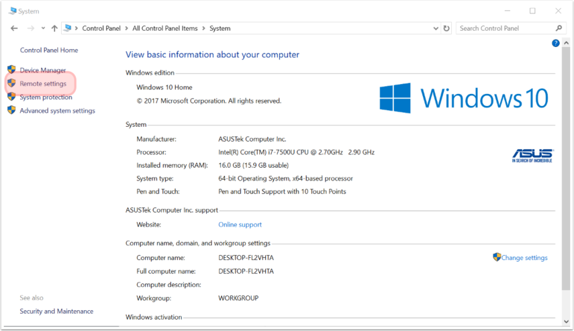Click the computer name DESKTOP-FL2VHTA value
The image size is (574, 331).
point(246,258)
